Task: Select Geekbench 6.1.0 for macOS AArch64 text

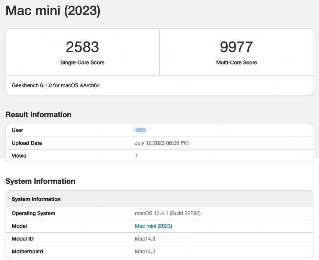Action: [56, 85]
